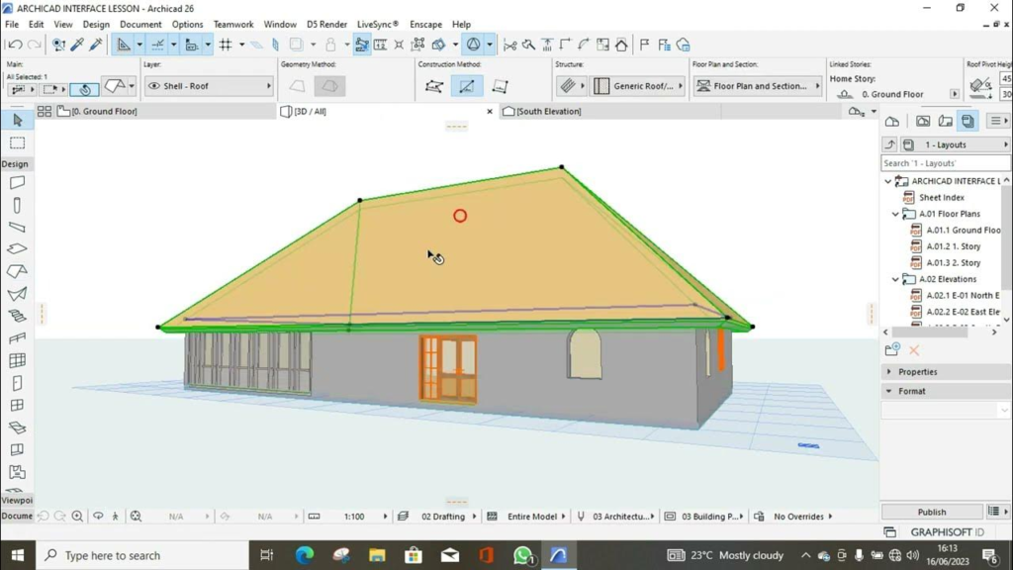Open Microsoft Edge from the taskbar

click(x=305, y=555)
